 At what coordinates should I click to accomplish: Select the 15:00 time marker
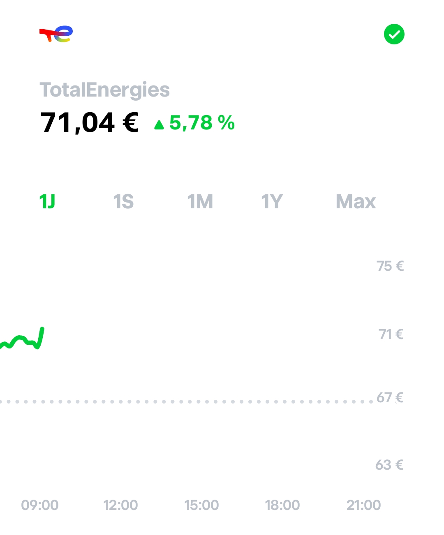[x=201, y=505]
